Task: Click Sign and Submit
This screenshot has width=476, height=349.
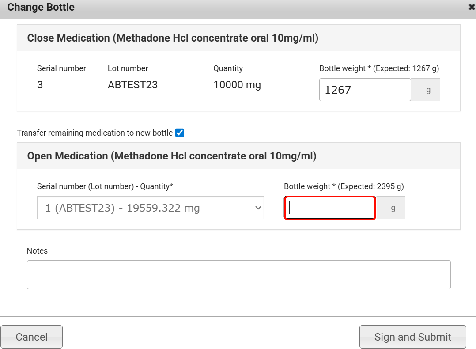Action: coord(412,337)
